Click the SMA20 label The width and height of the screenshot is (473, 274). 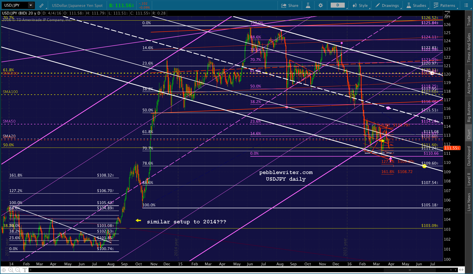pyautogui.click(x=9, y=136)
